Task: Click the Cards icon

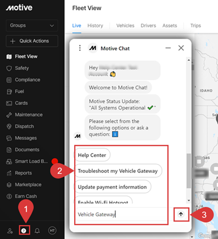Action: point(9,103)
